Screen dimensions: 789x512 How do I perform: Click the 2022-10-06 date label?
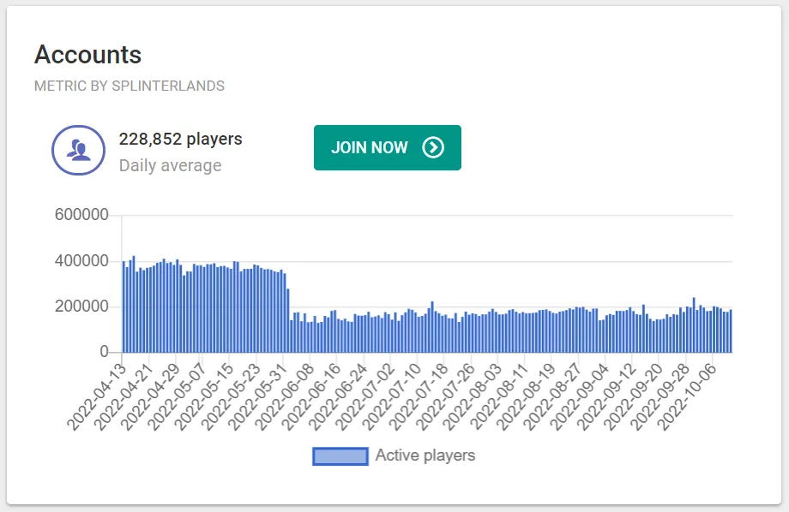[687, 389]
